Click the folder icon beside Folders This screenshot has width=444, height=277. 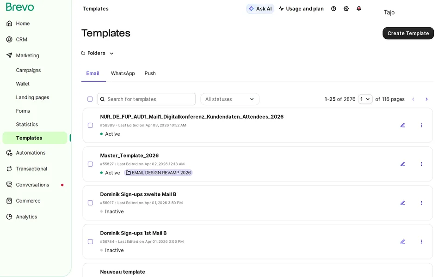[83, 53]
